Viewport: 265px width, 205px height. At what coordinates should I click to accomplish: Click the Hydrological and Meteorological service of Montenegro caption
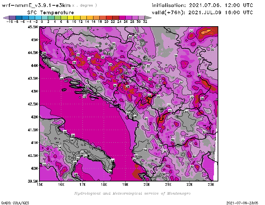[132, 193]
